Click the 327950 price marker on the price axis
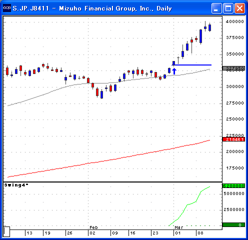The width and height of the screenshot is (248, 240). pos(233,68)
